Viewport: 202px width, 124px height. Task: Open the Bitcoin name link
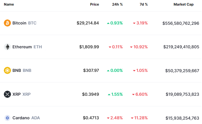point(20,23)
